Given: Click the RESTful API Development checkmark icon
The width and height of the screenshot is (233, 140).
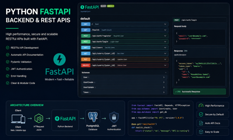Looking at the screenshot, I should [8, 47].
